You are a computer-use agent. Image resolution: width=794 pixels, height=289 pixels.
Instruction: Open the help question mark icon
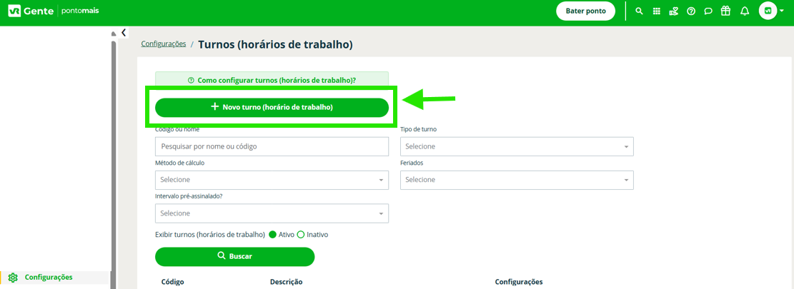(691, 11)
